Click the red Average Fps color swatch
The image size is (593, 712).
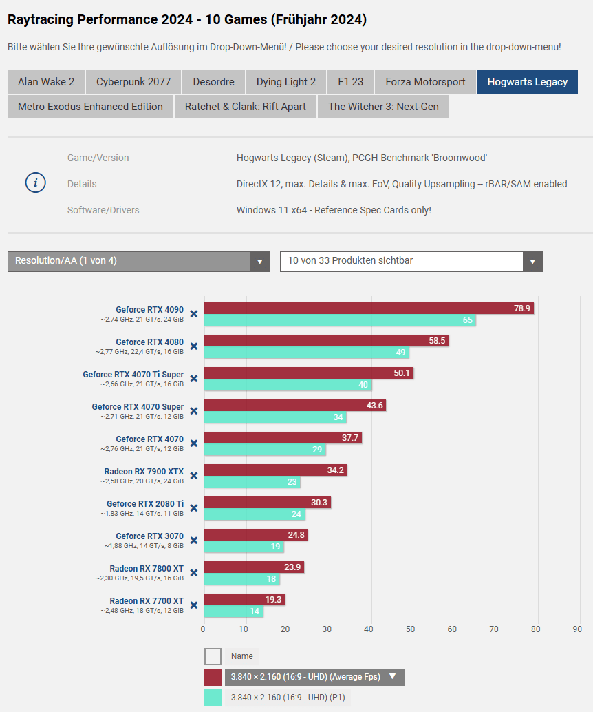coord(213,677)
